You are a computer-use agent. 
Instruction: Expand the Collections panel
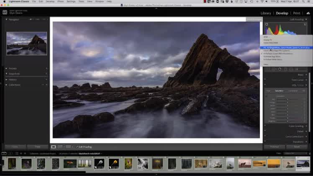[6, 85]
